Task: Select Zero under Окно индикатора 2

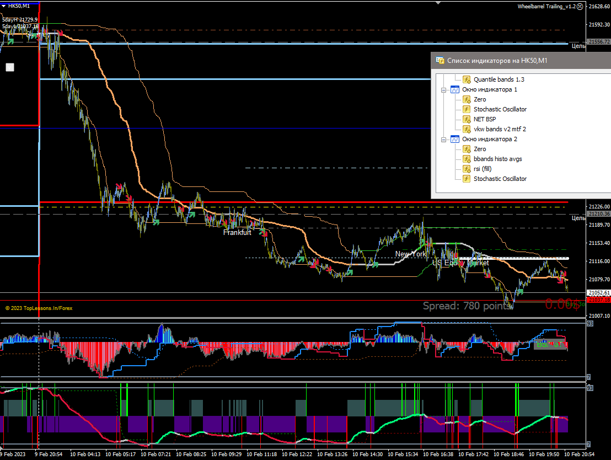Action: pyautogui.click(x=480, y=149)
